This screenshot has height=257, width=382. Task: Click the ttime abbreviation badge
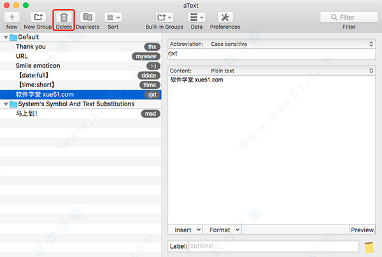[x=150, y=85]
